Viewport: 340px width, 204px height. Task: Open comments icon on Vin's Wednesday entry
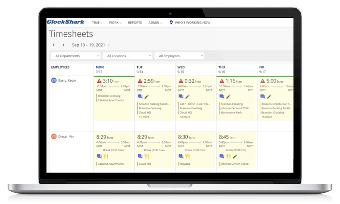click(181, 156)
